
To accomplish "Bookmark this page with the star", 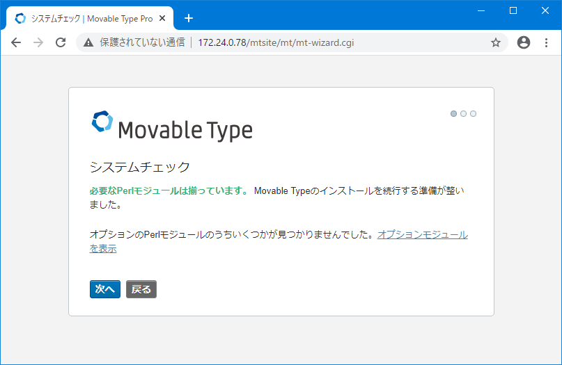I will tap(496, 42).
